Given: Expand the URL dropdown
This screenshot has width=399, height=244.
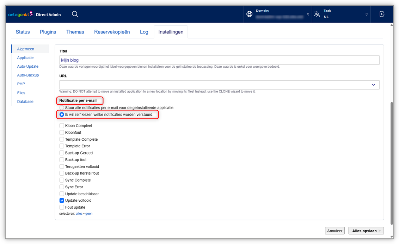Looking at the screenshot, I should pyautogui.click(x=373, y=85).
